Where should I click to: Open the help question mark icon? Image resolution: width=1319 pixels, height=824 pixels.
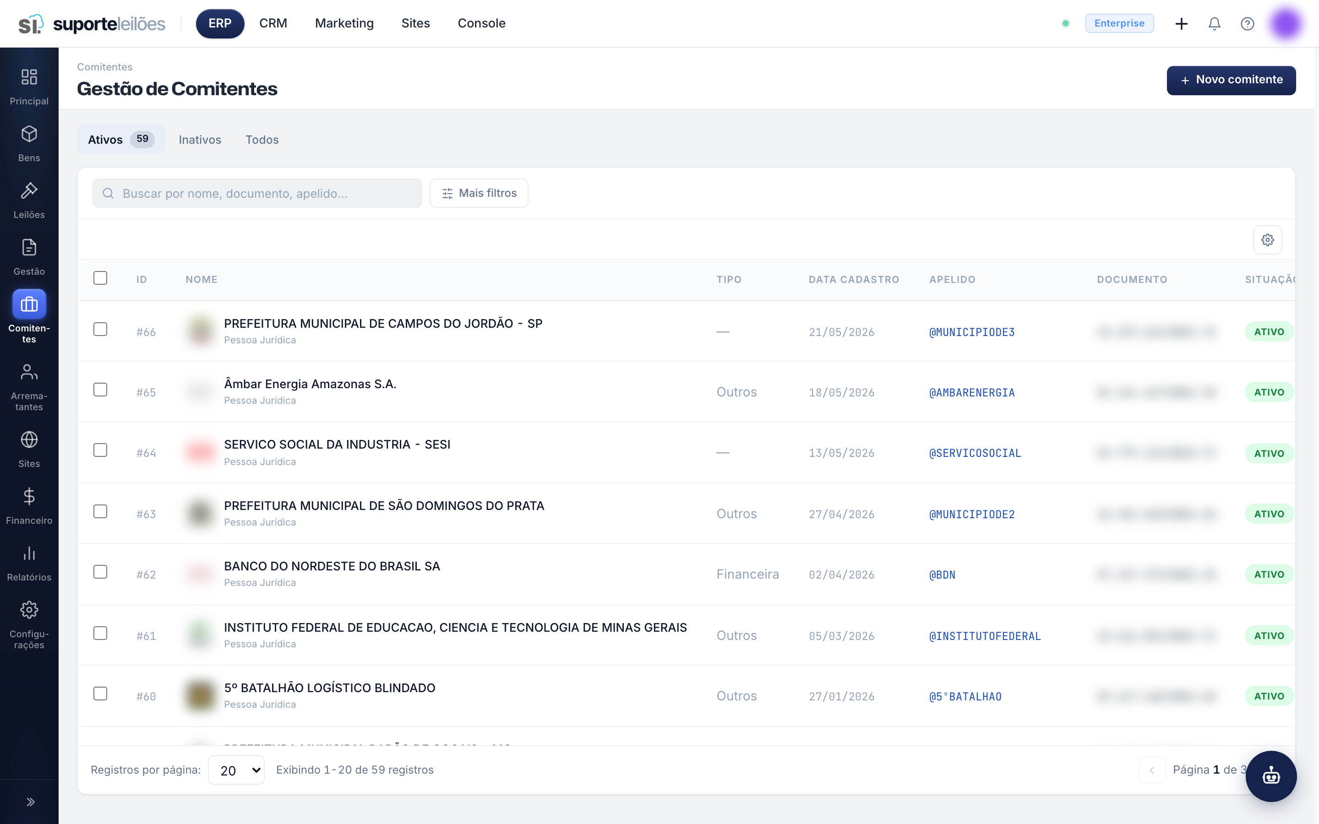pos(1247,23)
